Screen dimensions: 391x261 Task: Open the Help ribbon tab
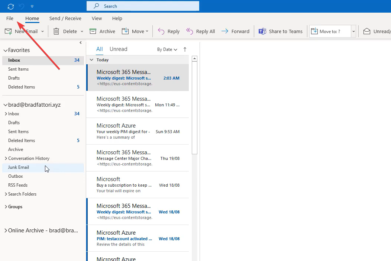point(117,19)
